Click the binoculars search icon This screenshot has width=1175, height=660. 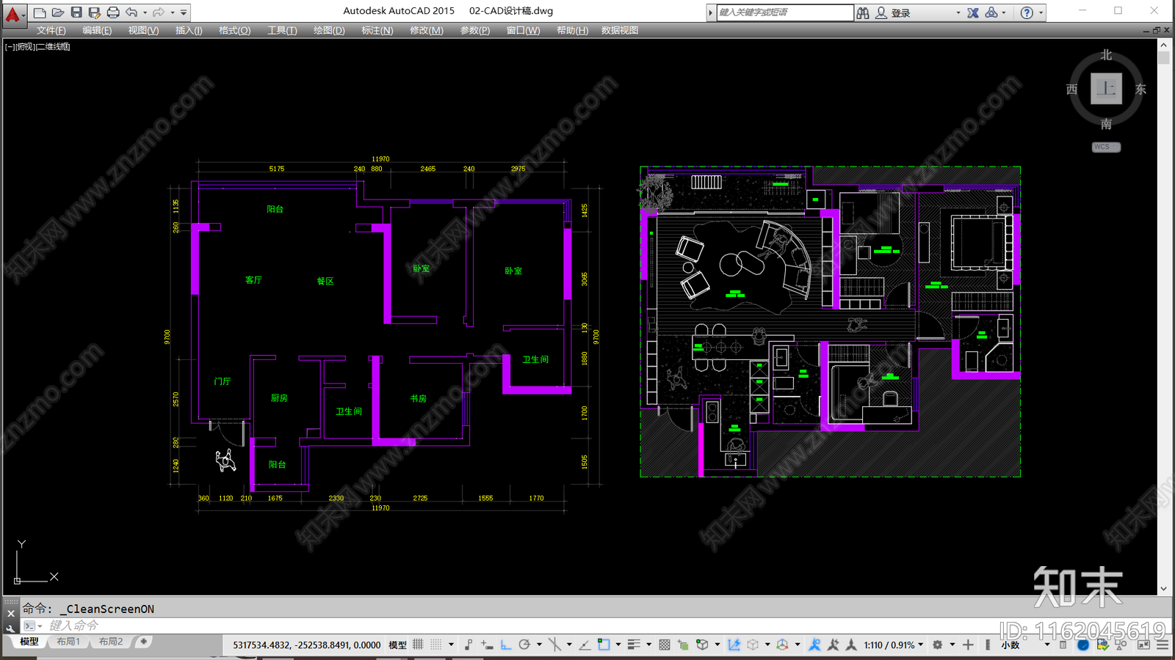[863, 12]
